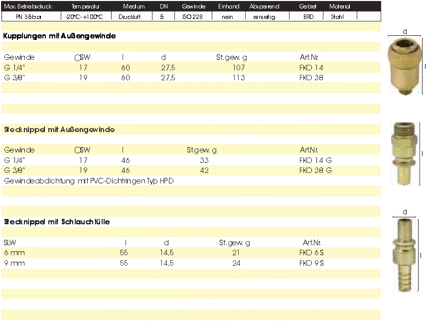The height and width of the screenshot is (322, 427).
Task: Click heading Stecknippel mit Schlauchtülle
Action: pyautogui.click(x=57, y=222)
